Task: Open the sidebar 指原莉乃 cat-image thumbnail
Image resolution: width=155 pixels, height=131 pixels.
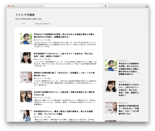Action: click(111, 107)
